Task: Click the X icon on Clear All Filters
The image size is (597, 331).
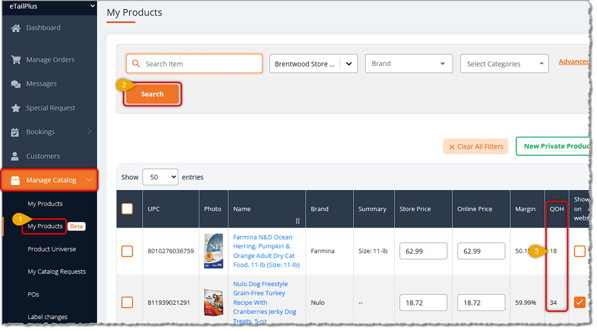Action: tap(451, 147)
